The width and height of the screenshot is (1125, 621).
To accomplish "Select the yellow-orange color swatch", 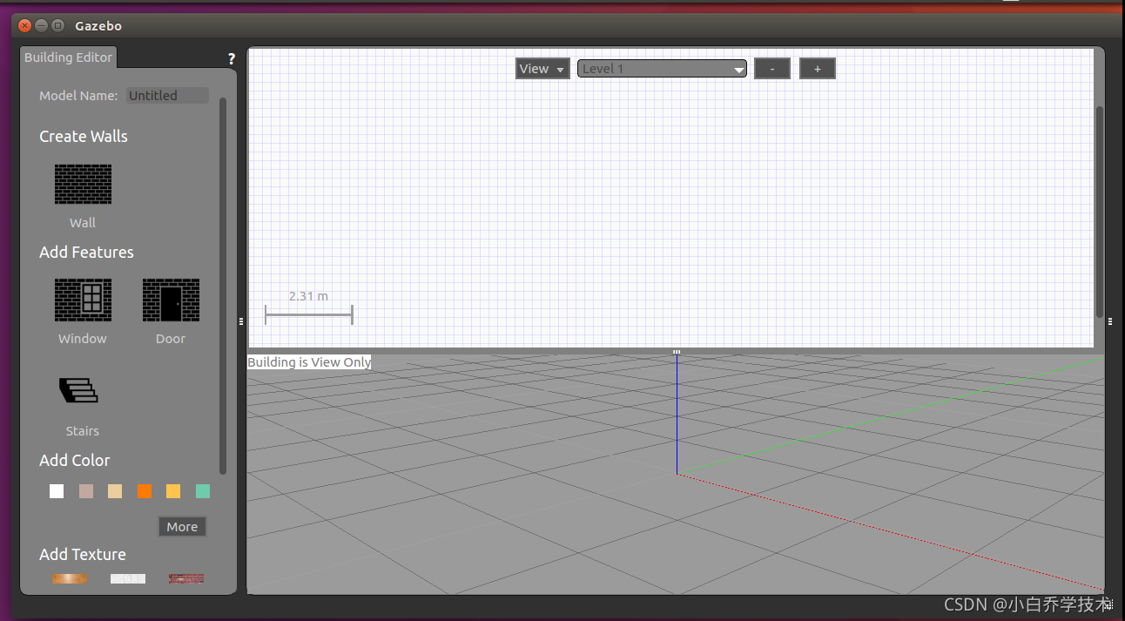I will (173, 491).
